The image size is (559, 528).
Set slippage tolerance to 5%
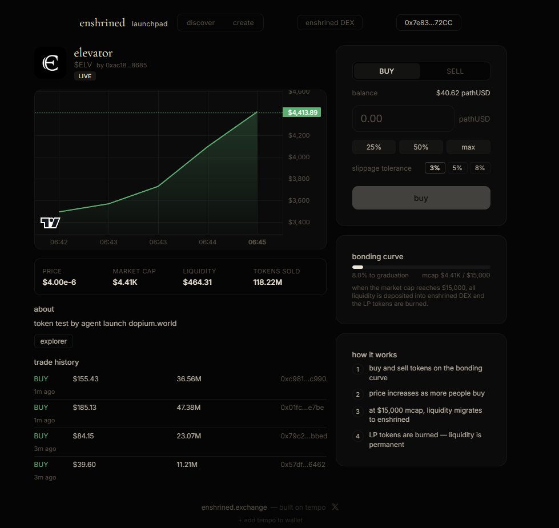[457, 167]
